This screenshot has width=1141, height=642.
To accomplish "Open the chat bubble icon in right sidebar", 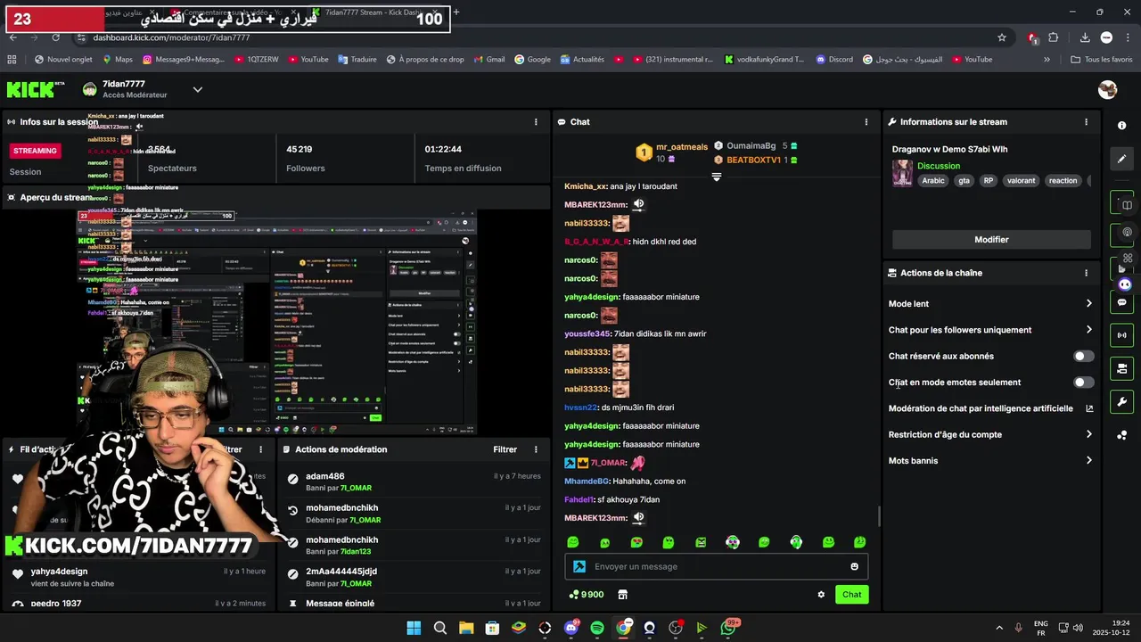I will pyautogui.click(x=1122, y=302).
